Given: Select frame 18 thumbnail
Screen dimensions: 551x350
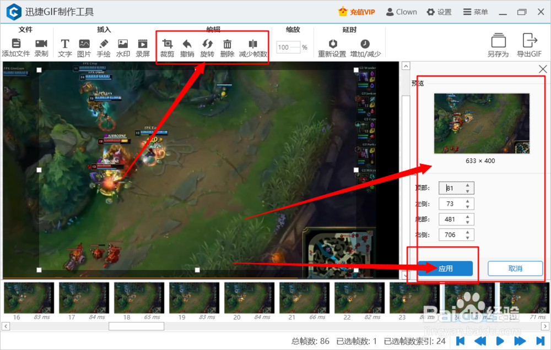Looking at the screenshot, I should (139, 298).
